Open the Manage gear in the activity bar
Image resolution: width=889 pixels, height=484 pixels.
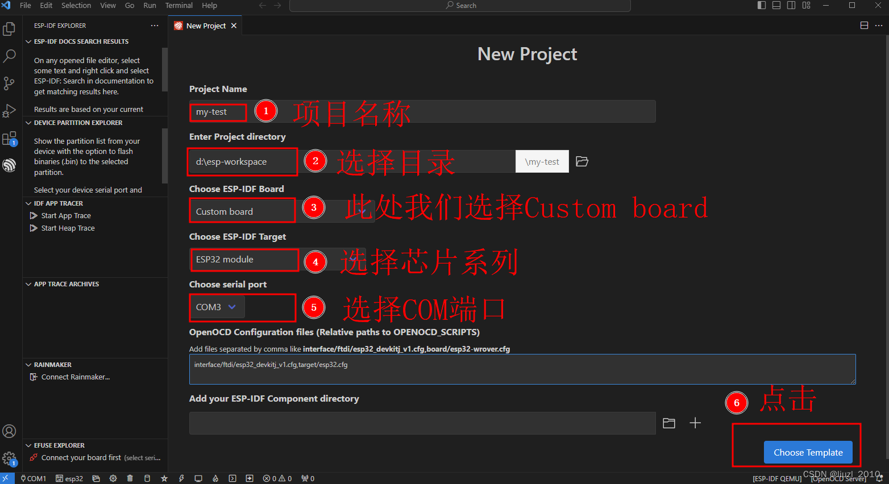pyautogui.click(x=9, y=458)
